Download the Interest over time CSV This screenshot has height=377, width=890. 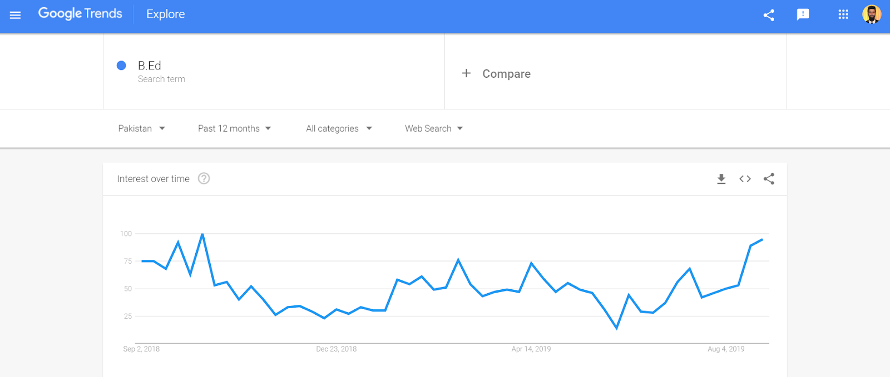click(721, 179)
